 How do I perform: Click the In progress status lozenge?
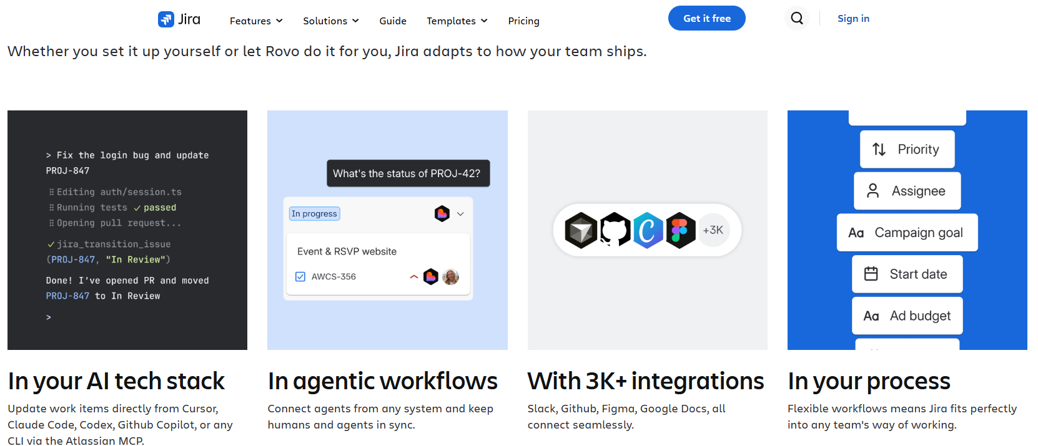click(x=314, y=213)
